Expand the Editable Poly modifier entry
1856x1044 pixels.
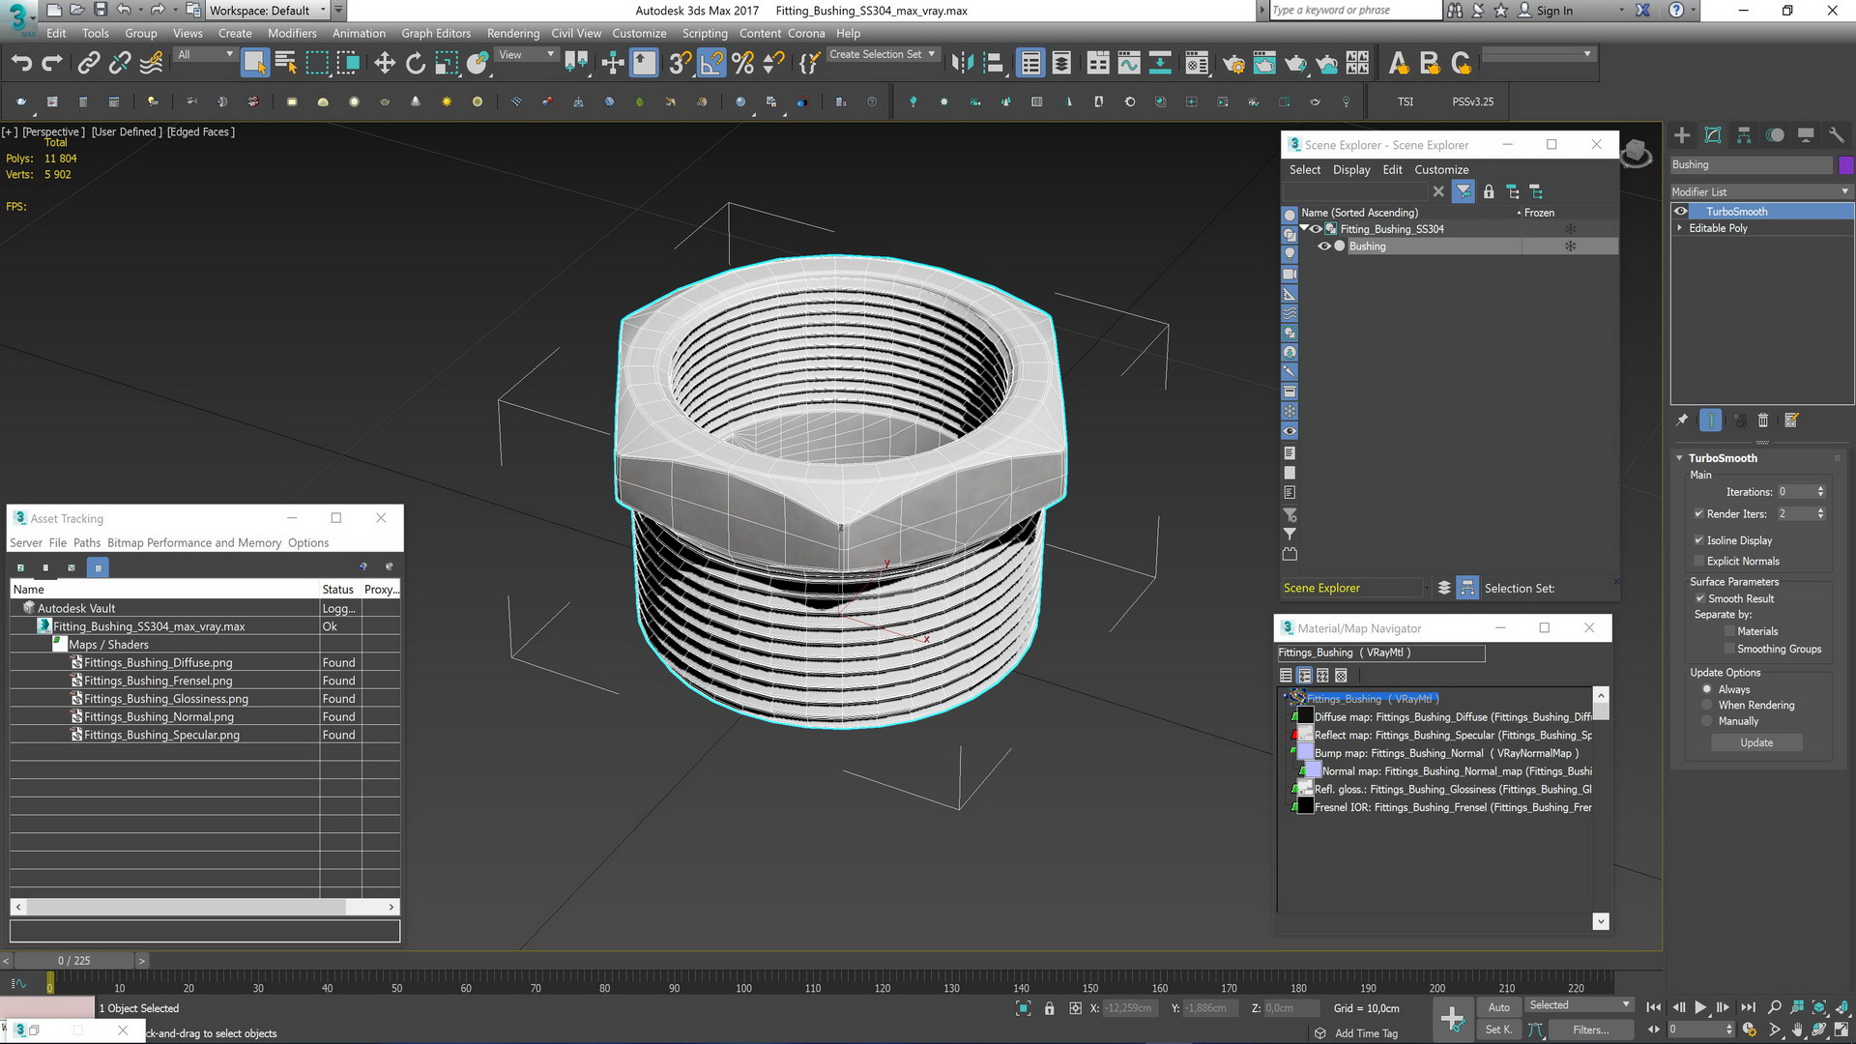coord(1680,228)
